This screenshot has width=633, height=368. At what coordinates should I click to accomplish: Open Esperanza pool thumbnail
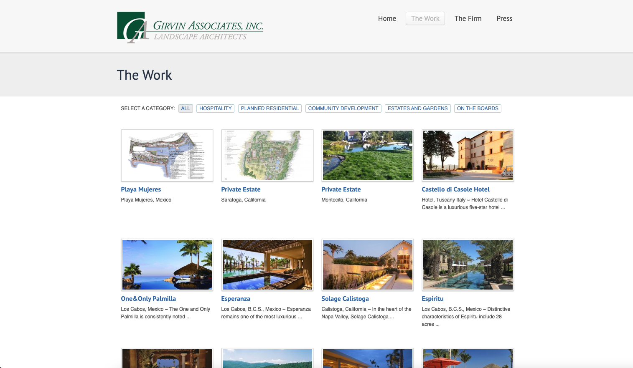click(267, 265)
